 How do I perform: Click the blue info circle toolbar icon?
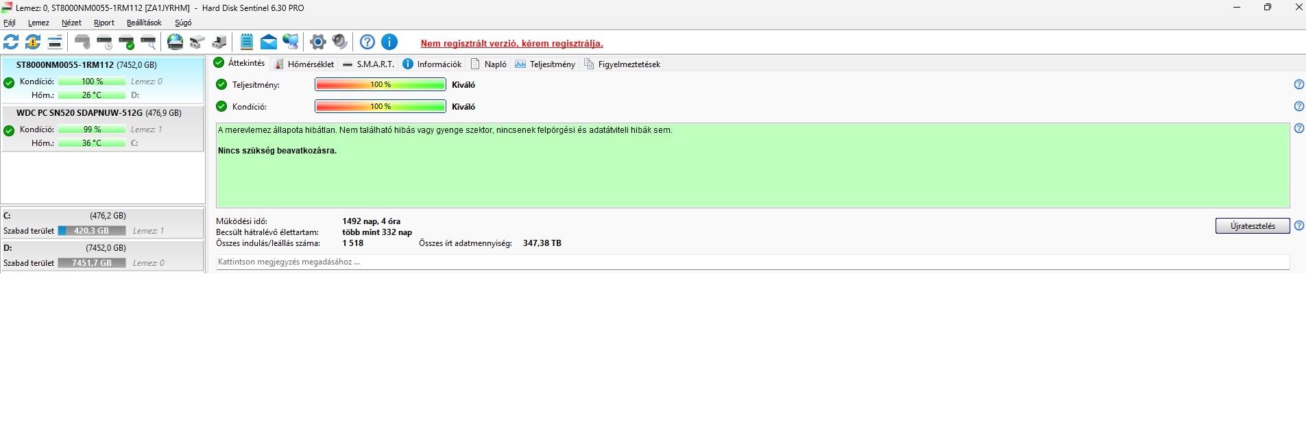tap(389, 42)
